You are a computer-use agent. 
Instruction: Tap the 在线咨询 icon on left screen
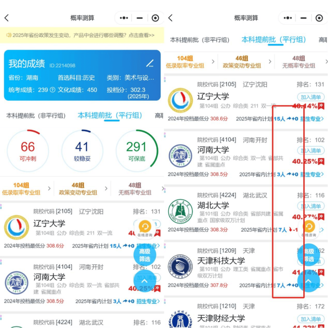pyautogui.click(x=145, y=228)
